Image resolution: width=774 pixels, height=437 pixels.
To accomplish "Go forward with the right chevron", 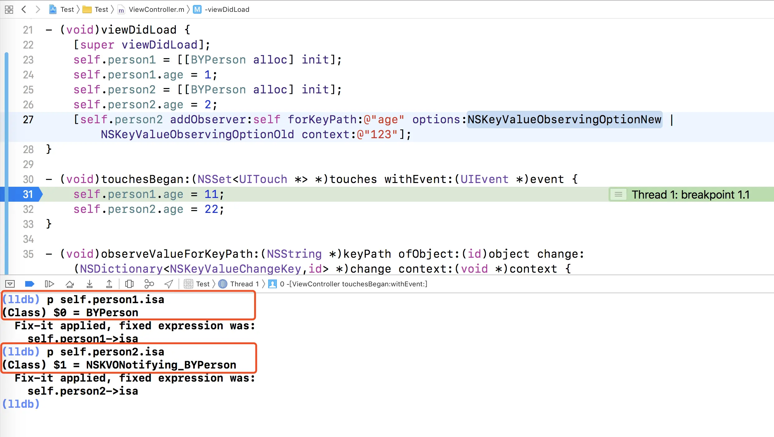I will coord(38,9).
